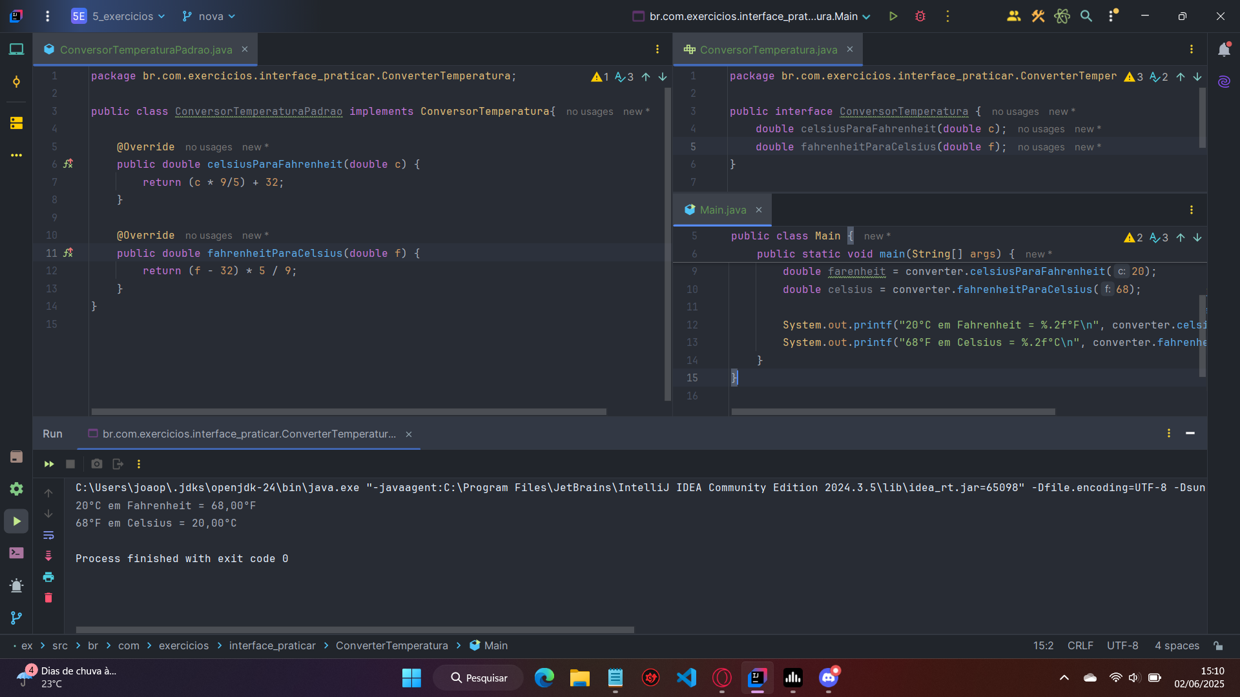This screenshot has width=1240, height=697.
Task: Click the AI assistant atom icon
Action: click(x=1062, y=16)
